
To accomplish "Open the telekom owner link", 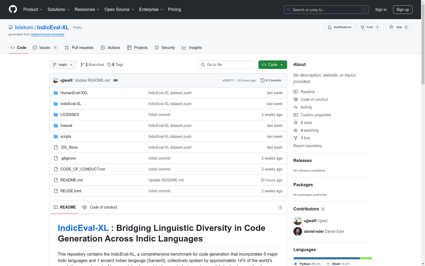I will click(24, 27).
